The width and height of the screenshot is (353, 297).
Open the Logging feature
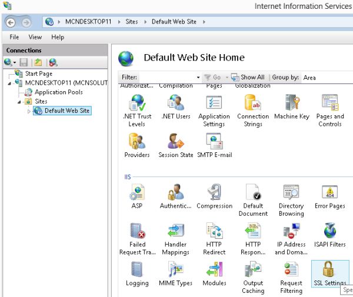point(137,274)
